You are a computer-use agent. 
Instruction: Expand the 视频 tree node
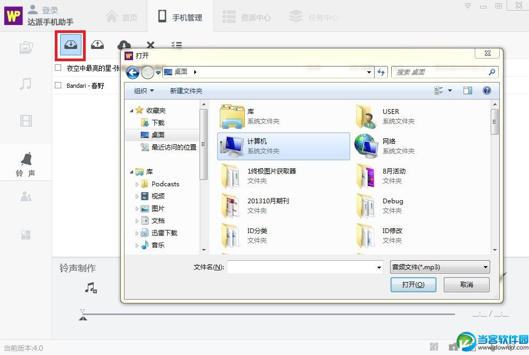click(x=137, y=196)
